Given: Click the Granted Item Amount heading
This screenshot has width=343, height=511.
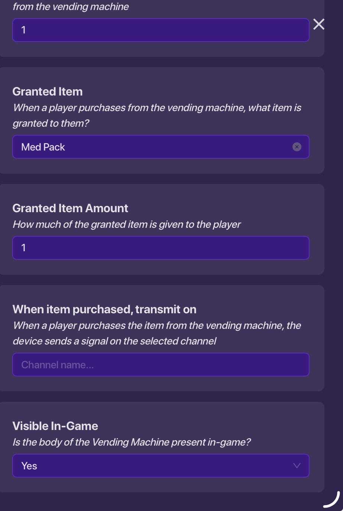Looking at the screenshot, I should tap(70, 208).
